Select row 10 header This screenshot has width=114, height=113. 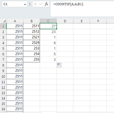(3, 76)
